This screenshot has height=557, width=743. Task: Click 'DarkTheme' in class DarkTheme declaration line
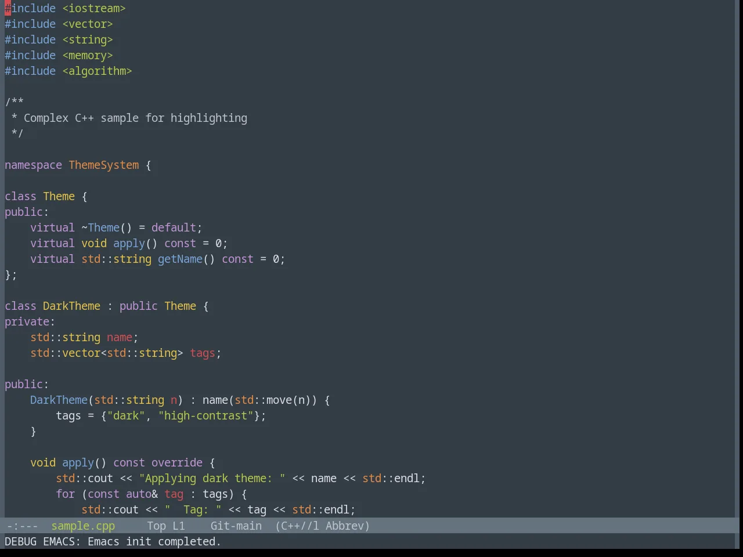pyautogui.click(x=71, y=306)
